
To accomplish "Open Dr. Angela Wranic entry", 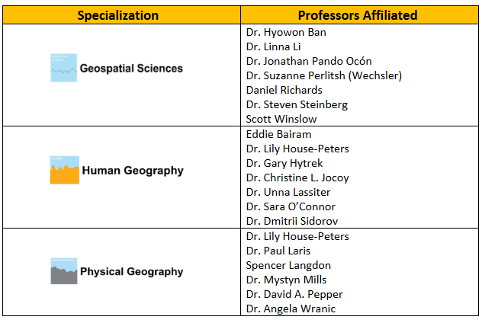I will pos(291,309).
